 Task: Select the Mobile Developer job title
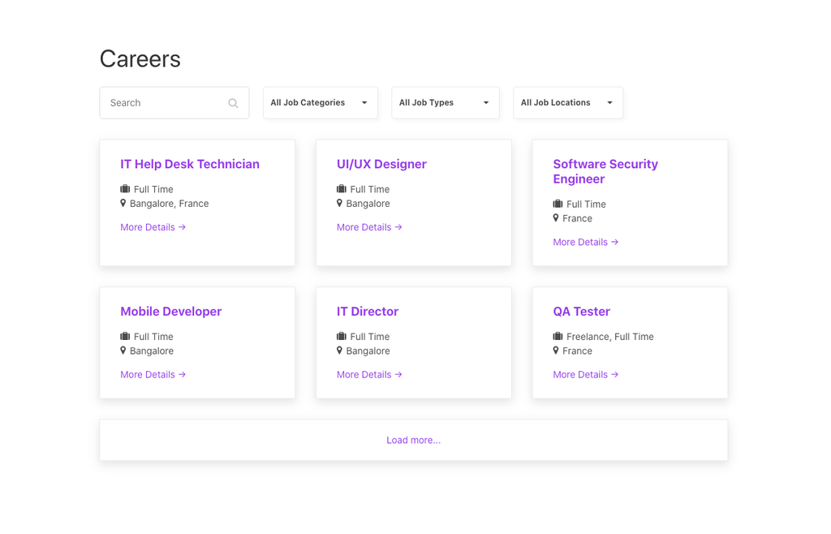(x=170, y=312)
